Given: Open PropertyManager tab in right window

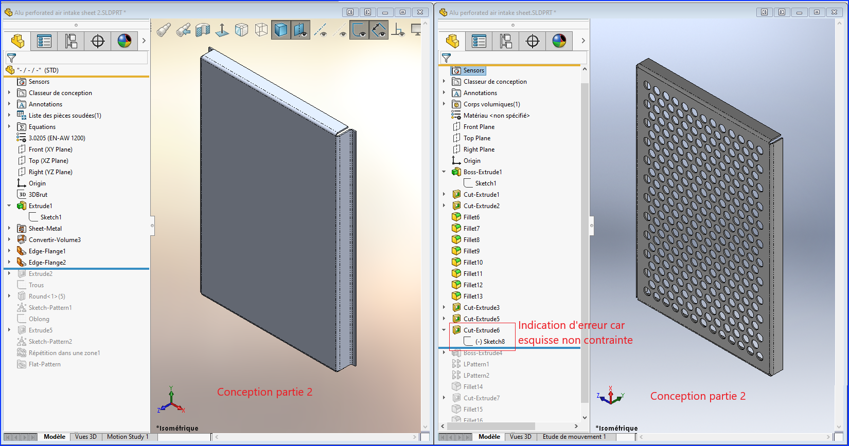Looking at the screenshot, I should 479,41.
